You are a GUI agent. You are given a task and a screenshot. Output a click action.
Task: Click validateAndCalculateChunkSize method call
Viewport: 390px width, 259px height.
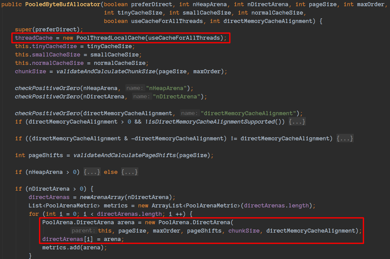[106, 71]
